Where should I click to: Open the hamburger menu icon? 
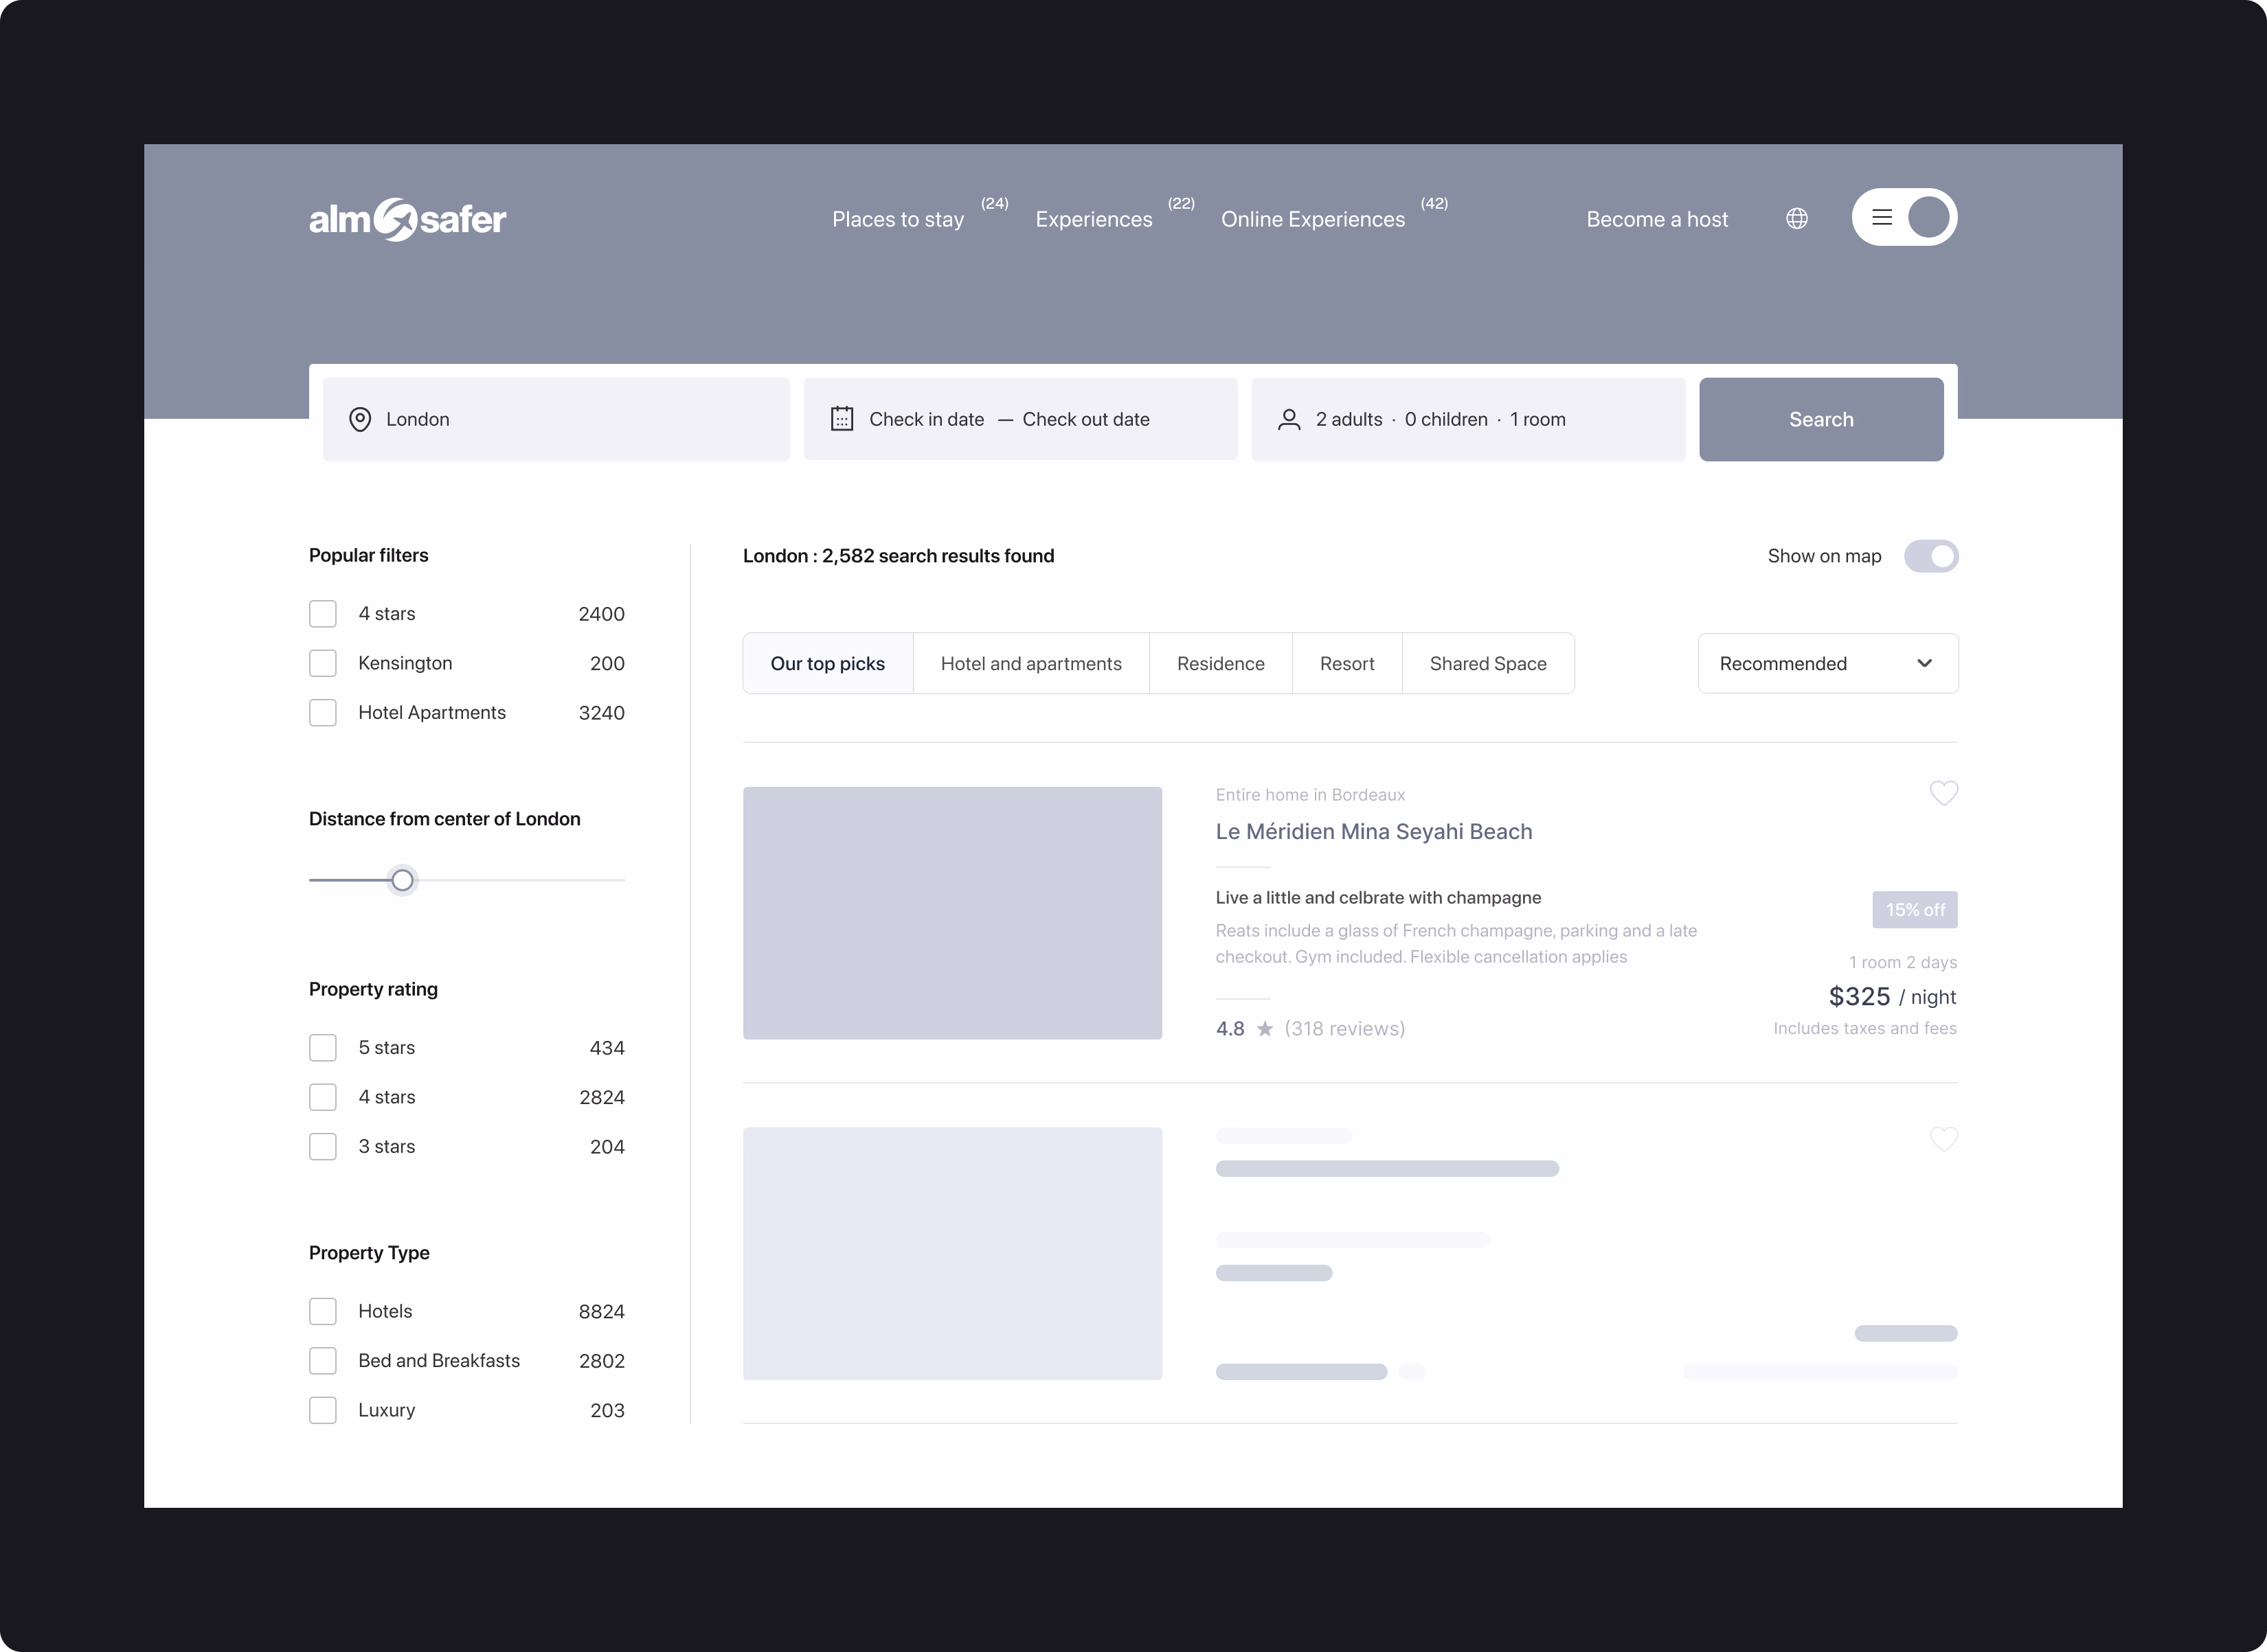(x=1882, y=217)
